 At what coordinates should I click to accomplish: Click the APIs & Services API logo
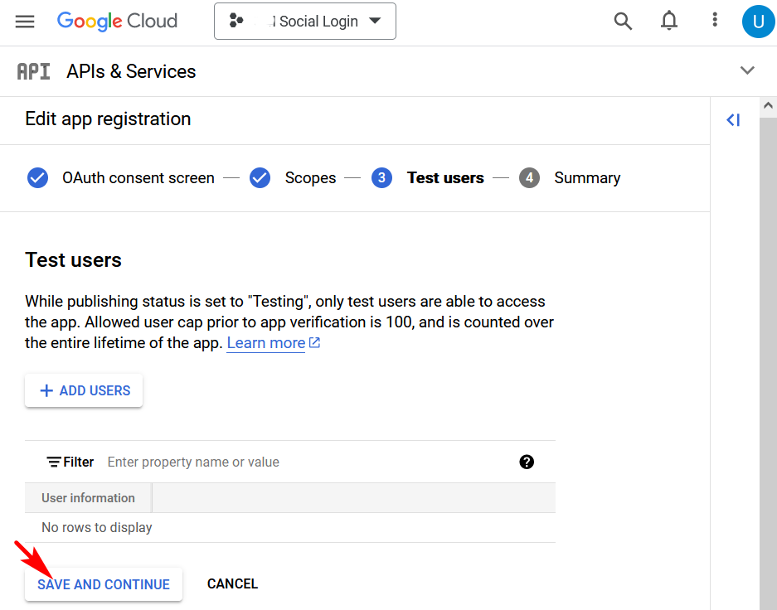(33, 70)
